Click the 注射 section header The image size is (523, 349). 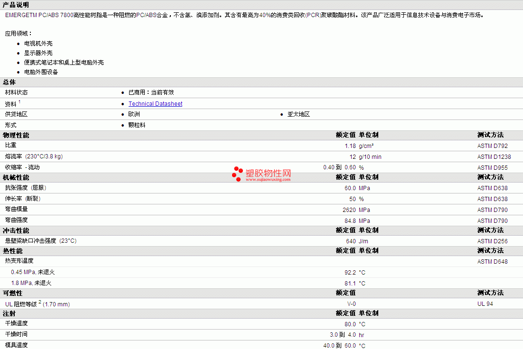(9, 313)
